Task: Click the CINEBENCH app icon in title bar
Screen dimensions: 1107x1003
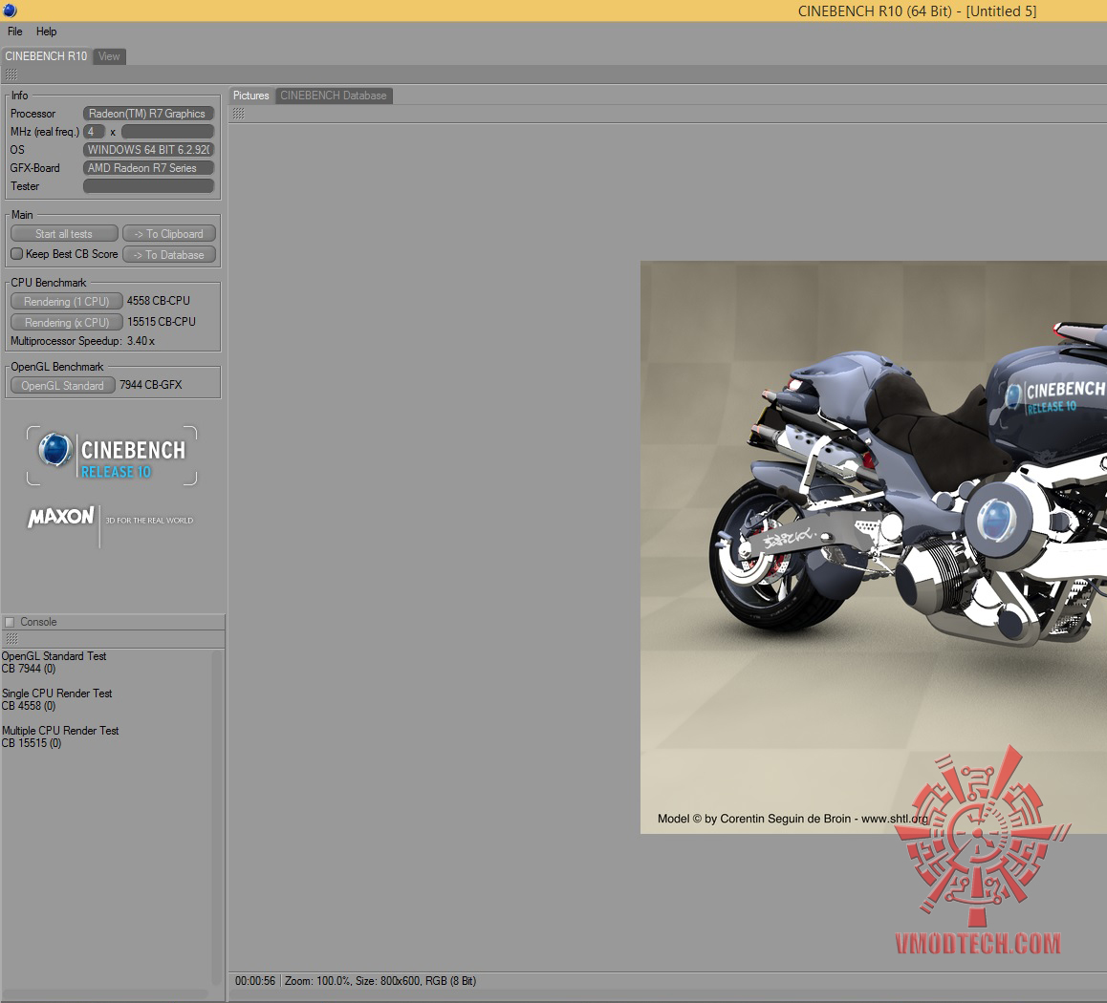Action: click(x=9, y=10)
